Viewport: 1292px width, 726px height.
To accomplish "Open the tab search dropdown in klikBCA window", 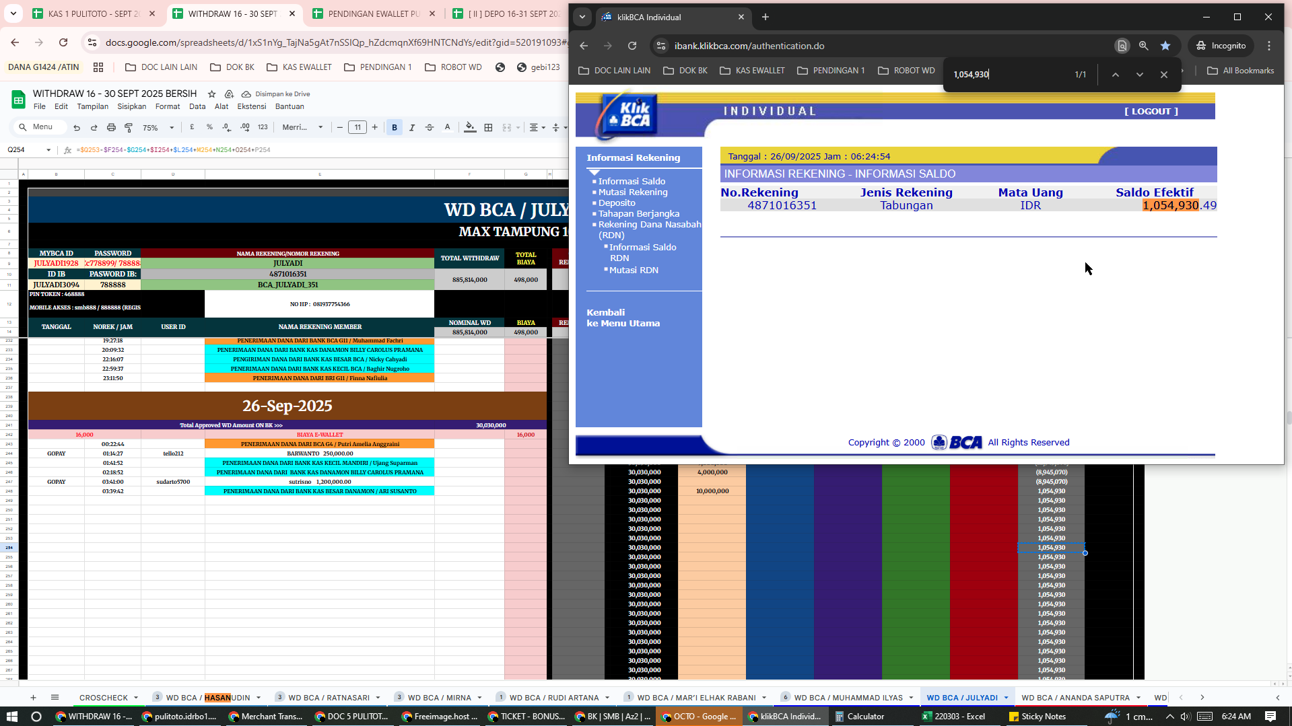I will pos(582,17).
